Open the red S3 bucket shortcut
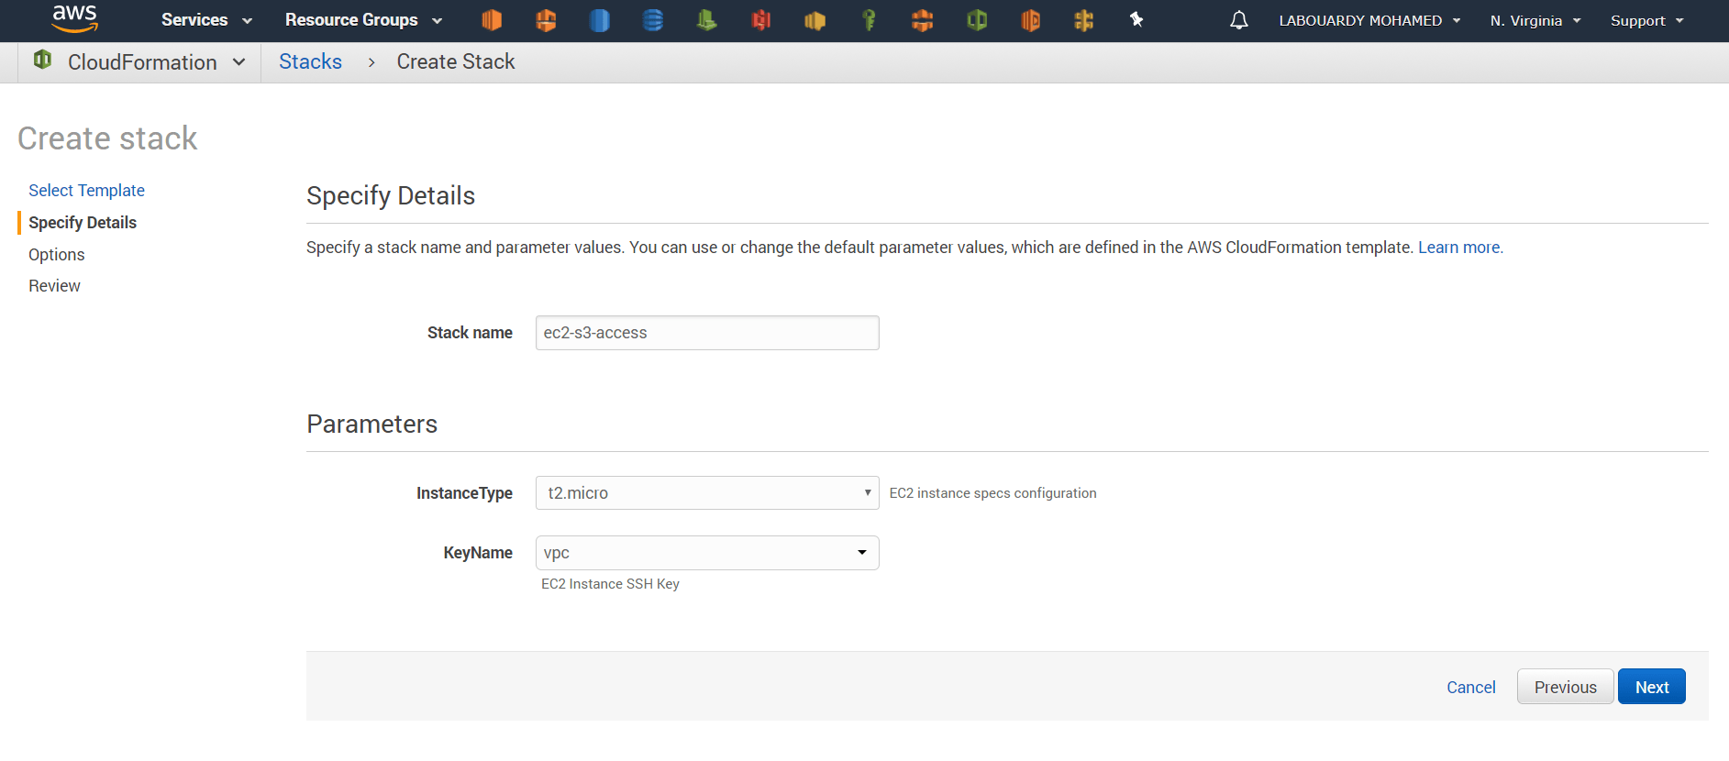The height and width of the screenshot is (761, 1729). coord(760,20)
